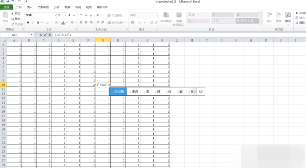Toggle Italic formatting
Image resolution: width=306 pixels, height=168 pixels.
click(x=33, y=23)
